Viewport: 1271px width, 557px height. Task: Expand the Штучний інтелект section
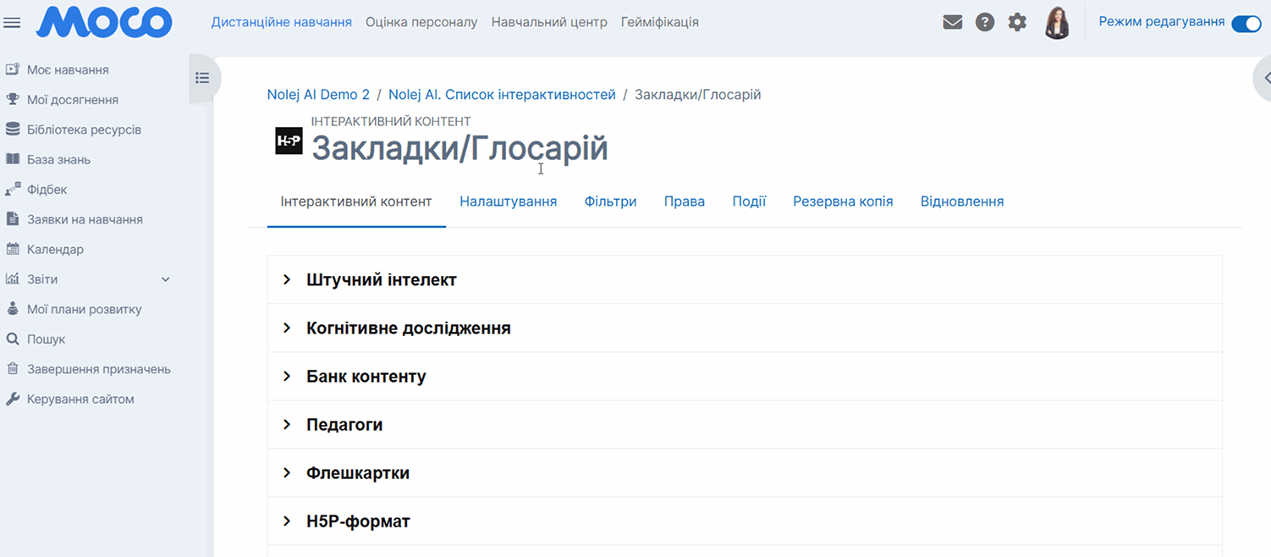pos(381,280)
